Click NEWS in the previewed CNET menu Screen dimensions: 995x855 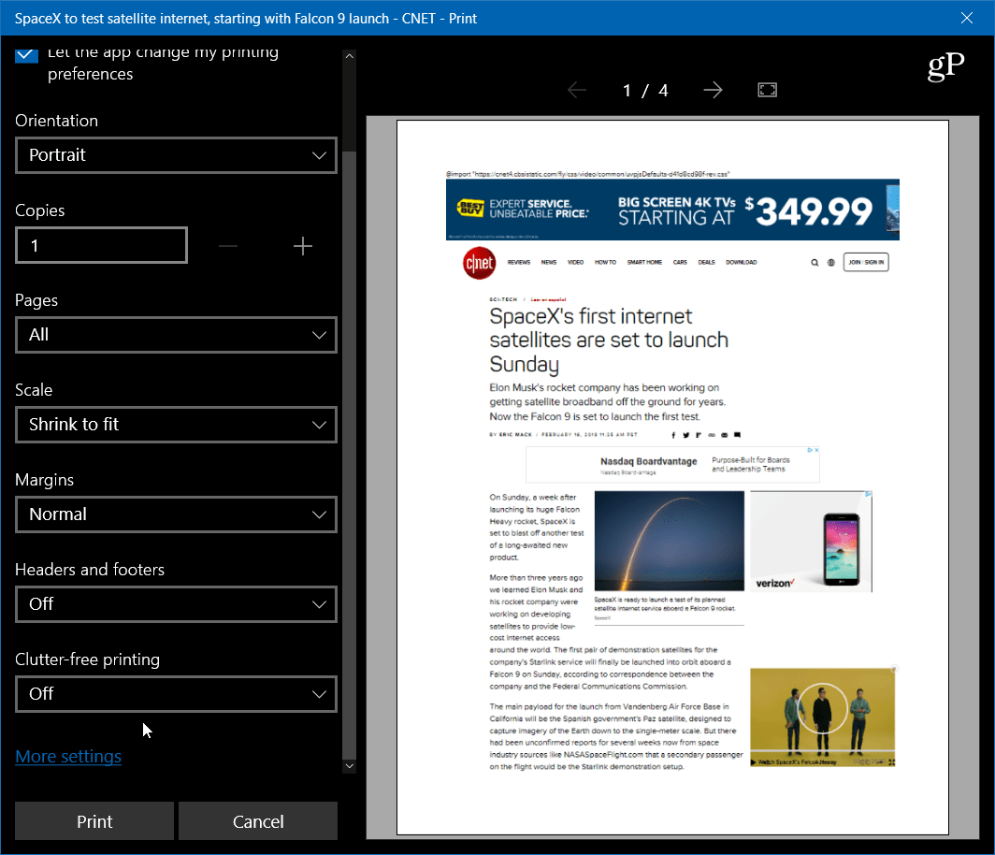click(x=548, y=262)
